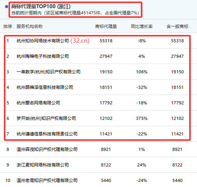Click the red 32.cn annotation text
The image size is (197, 187).
[80, 41]
